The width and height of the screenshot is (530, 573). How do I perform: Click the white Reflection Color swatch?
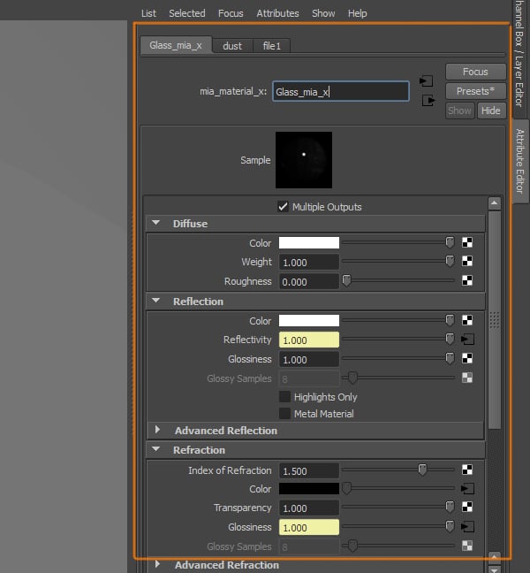[308, 321]
